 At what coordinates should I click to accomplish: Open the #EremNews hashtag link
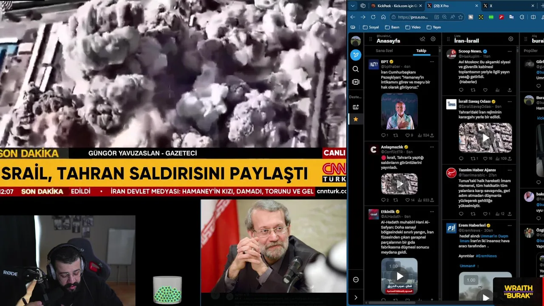[x=486, y=256]
